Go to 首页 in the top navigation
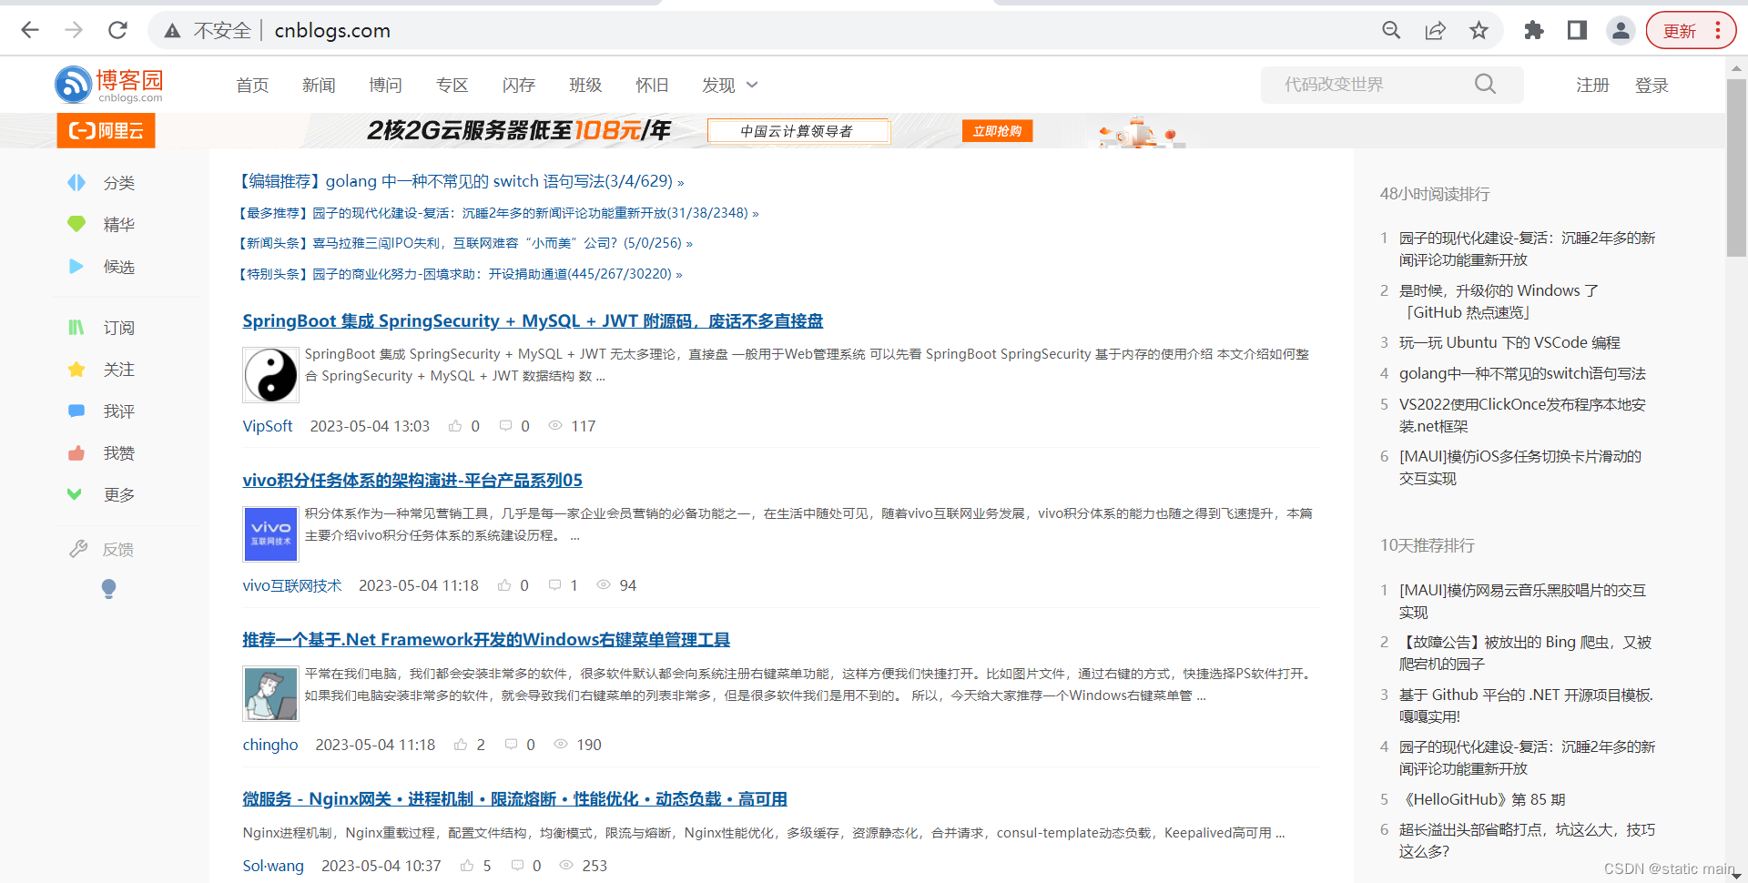The width and height of the screenshot is (1748, 883). click(x=252, y=85)
